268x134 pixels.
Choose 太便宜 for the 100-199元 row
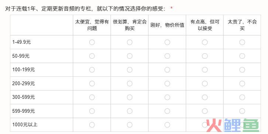(x=92, y=70)
